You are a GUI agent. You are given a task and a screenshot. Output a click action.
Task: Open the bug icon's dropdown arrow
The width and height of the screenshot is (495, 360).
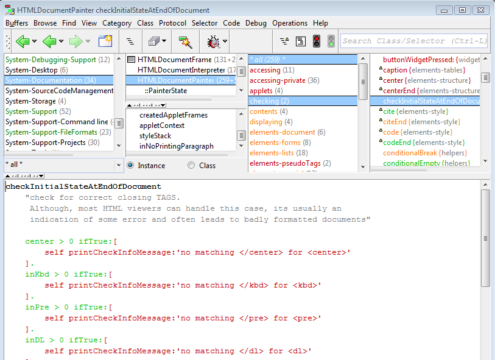pos(225,41)
